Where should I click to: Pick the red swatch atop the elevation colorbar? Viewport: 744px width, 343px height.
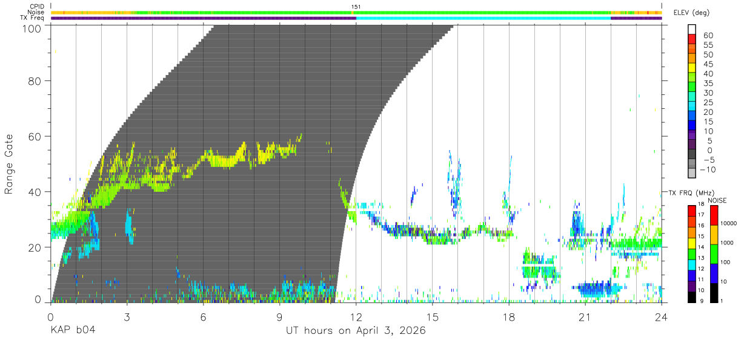(x=692, y=39)
